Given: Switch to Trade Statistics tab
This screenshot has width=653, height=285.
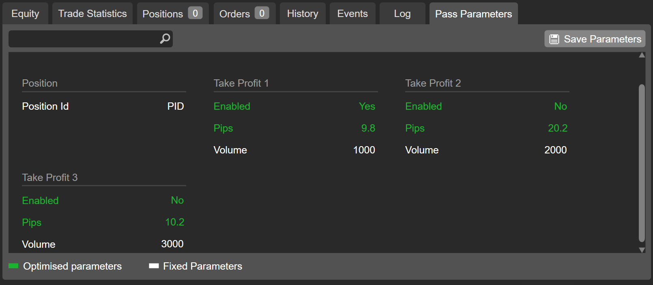Looking at the screenshot, I should (92, 14).
